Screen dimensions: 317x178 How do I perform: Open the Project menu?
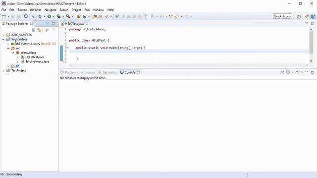tap(76, 10)
